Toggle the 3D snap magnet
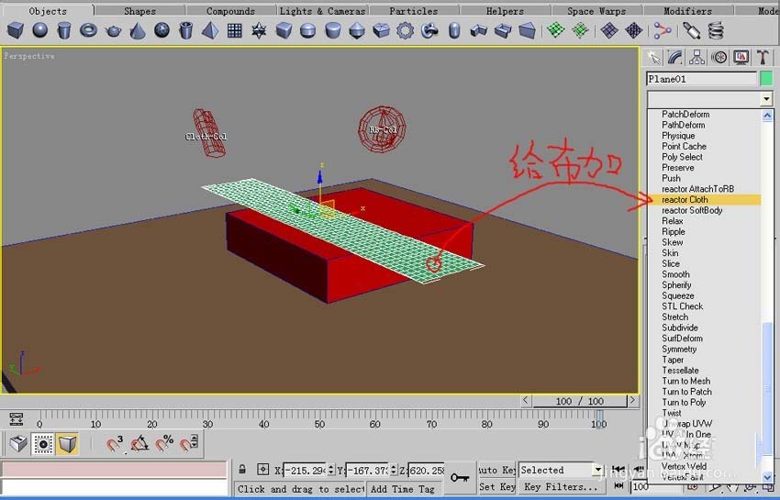 click(115, 443)
